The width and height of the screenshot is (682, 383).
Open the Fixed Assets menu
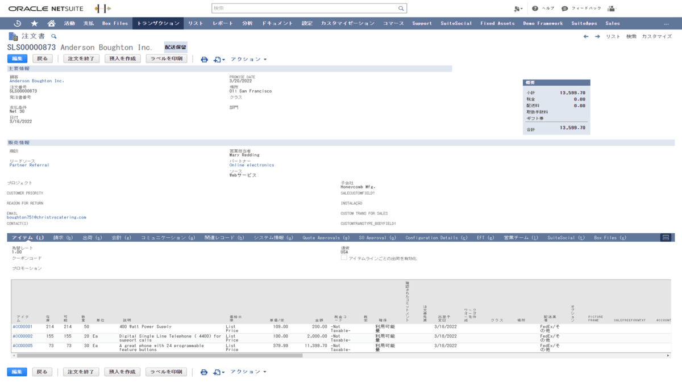(497, 23)
